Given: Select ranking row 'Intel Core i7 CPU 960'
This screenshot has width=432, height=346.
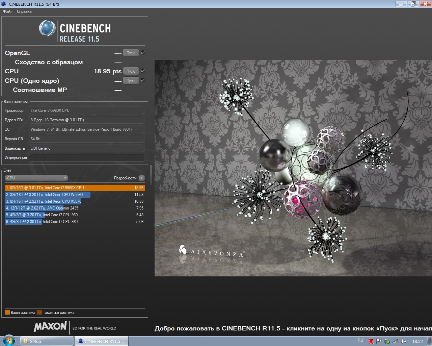Looking at the screenshot, I should pos(75,215).
